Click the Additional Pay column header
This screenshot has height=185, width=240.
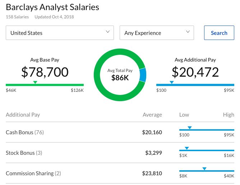pos(23,115)
